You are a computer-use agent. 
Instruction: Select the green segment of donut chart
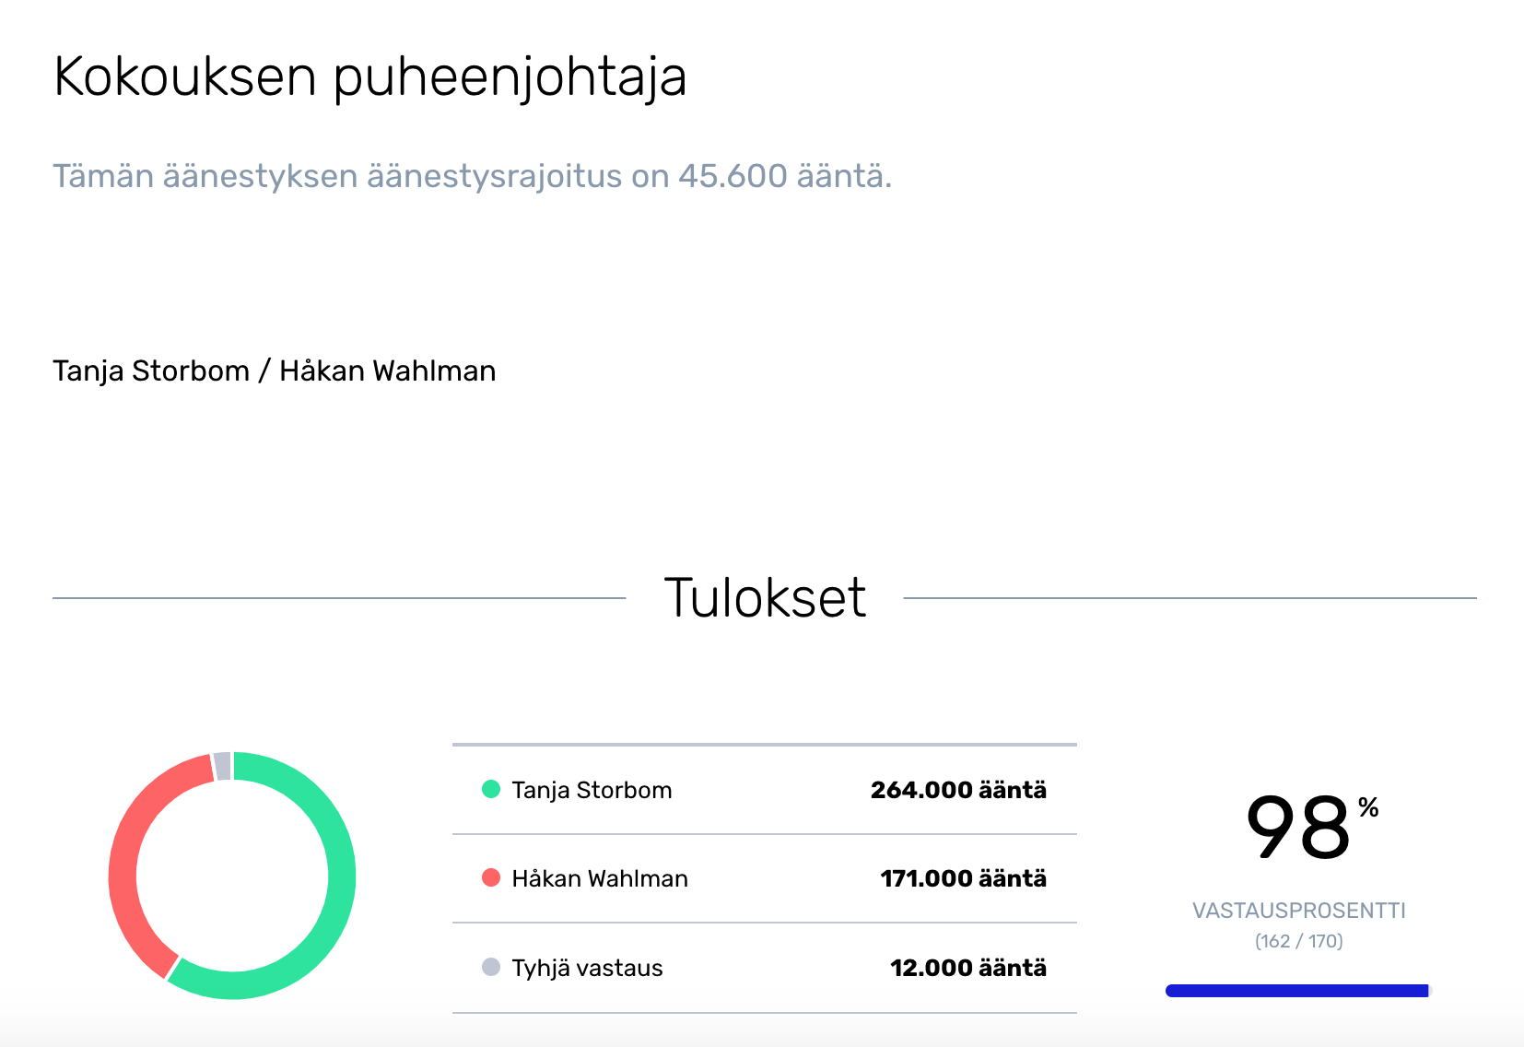(339, 876)
